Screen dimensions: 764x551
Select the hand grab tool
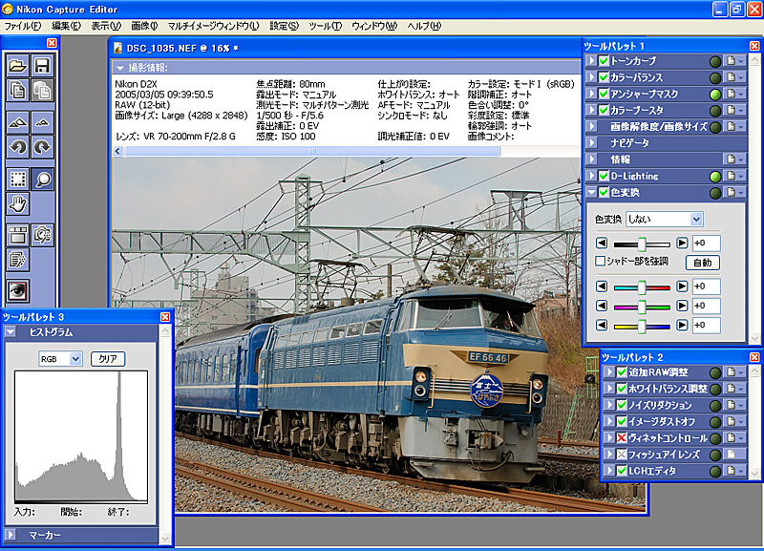click(18, 203)
